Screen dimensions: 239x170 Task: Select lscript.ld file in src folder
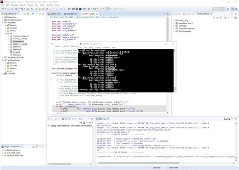click(17, 52)
